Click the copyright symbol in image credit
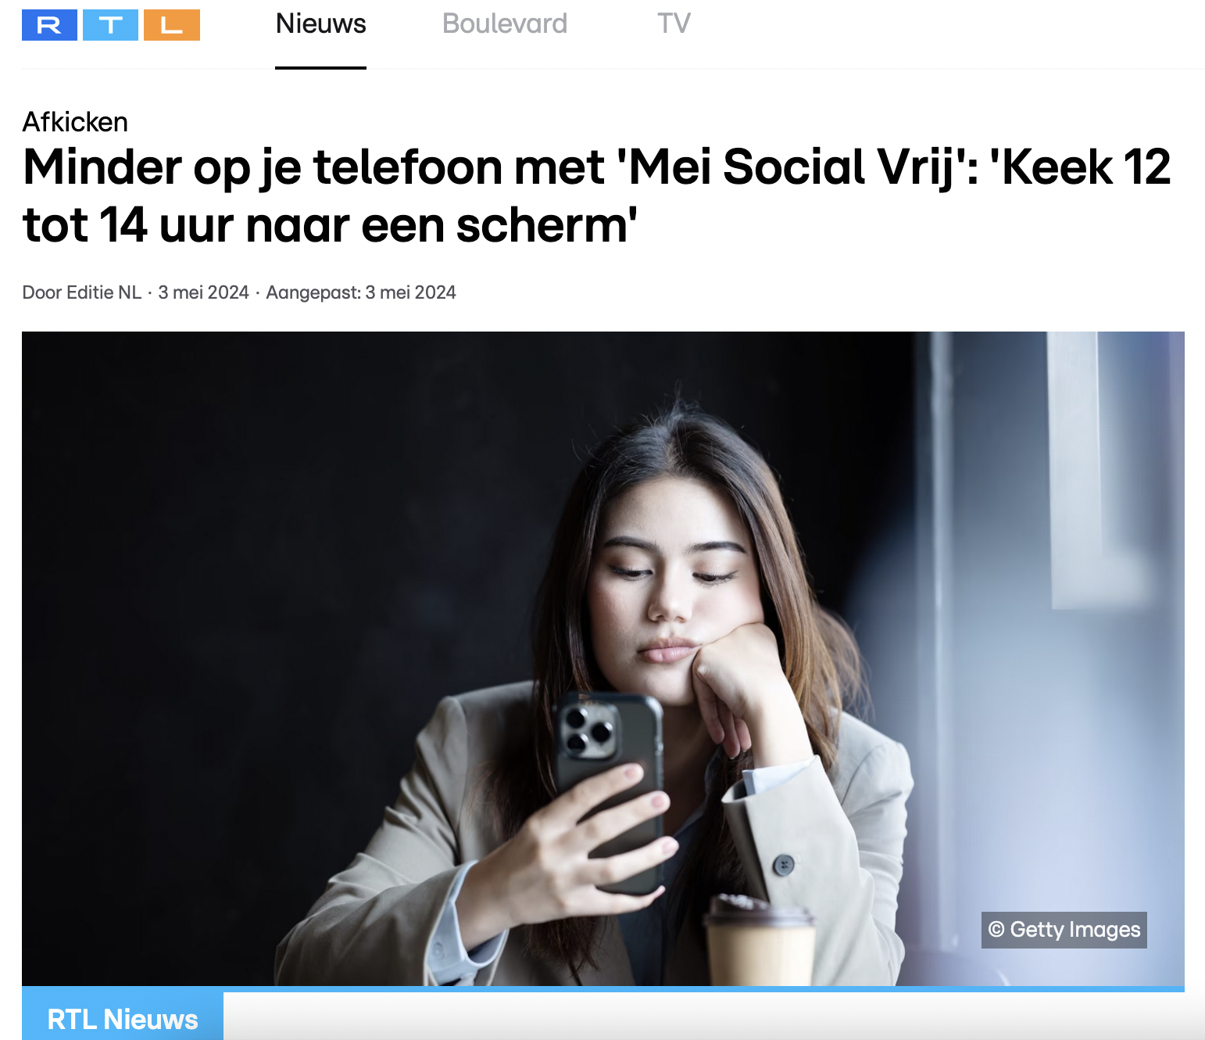The height and width of the screenshot is (1040, 1205). click(996, 930)
